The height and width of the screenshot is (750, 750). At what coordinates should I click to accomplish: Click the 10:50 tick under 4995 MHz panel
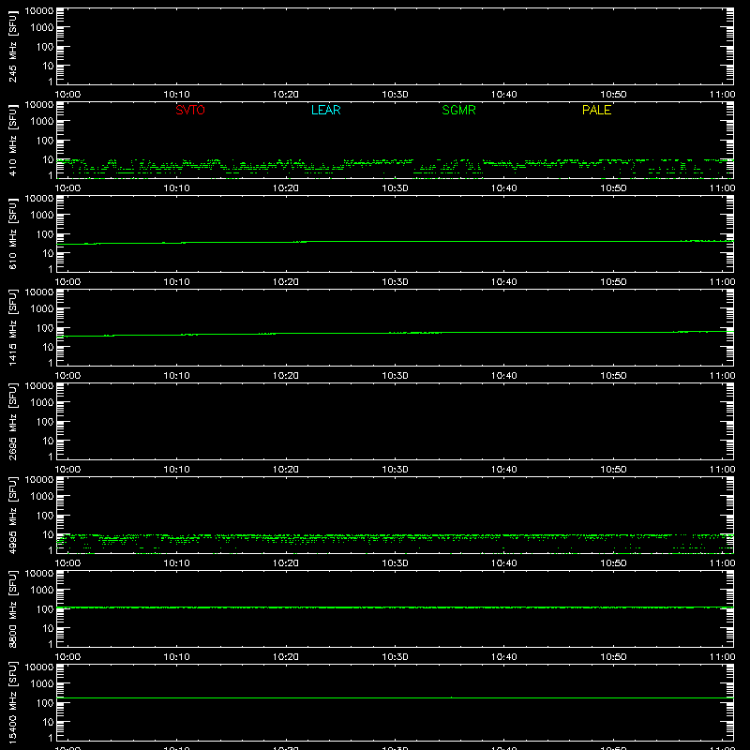[613, 563]
